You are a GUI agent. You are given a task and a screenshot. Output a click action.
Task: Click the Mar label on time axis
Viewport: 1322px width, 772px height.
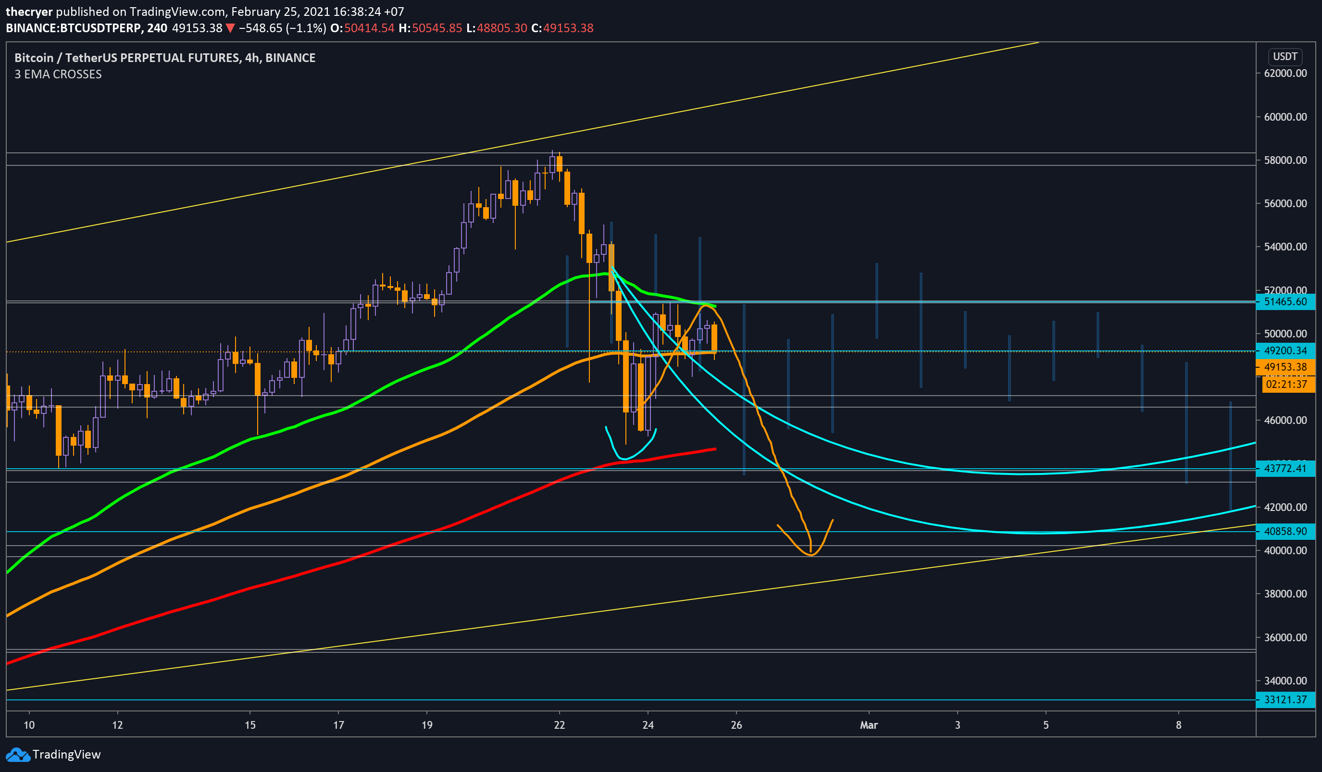(869, 725)
